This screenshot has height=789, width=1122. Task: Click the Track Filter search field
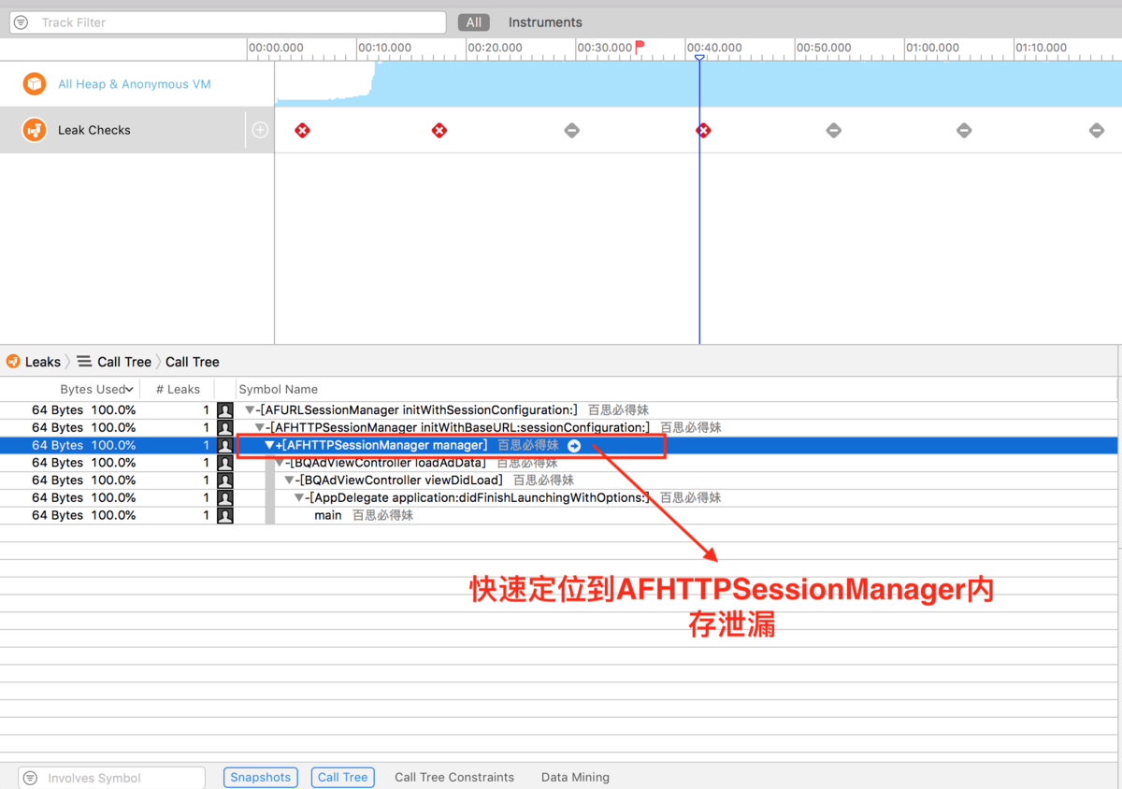227,22
